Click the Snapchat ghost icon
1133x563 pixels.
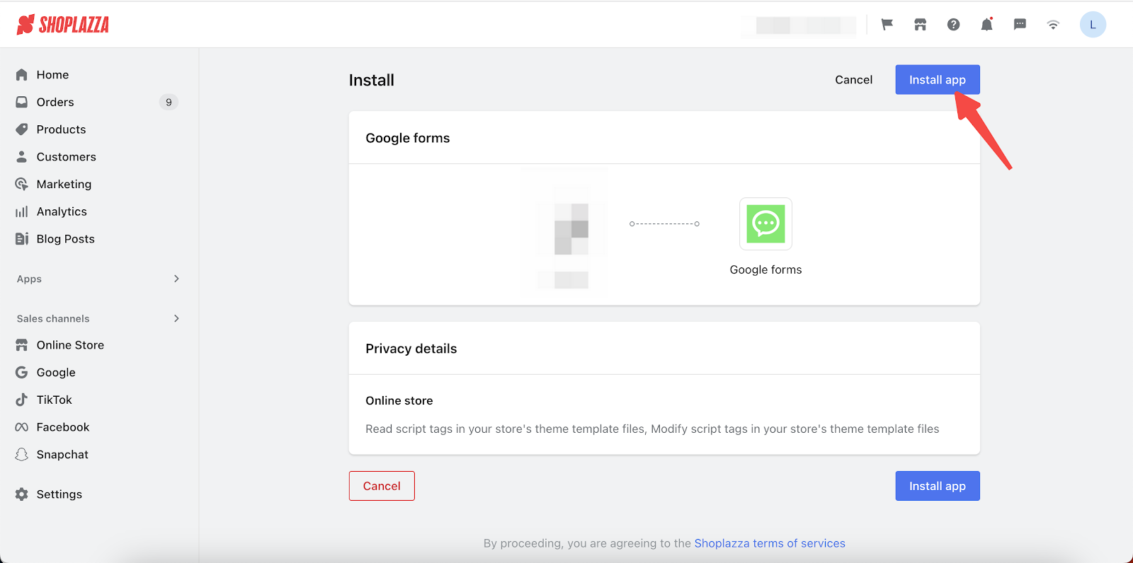pos(22,455)
